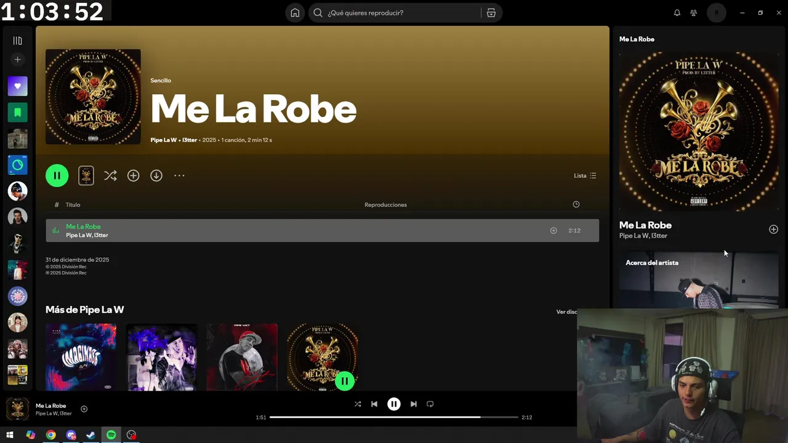Click 'Más de Pipe La W' heading
Screen dimensions: 788x443
pyautogui.click(x=84, y=309)
